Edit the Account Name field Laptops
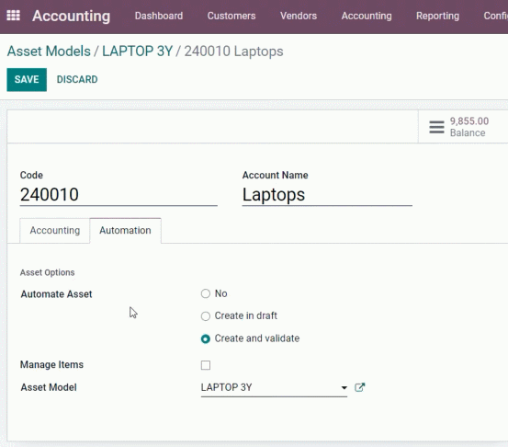The height and width of the screenshot is (447, 508). coord(327,195)
